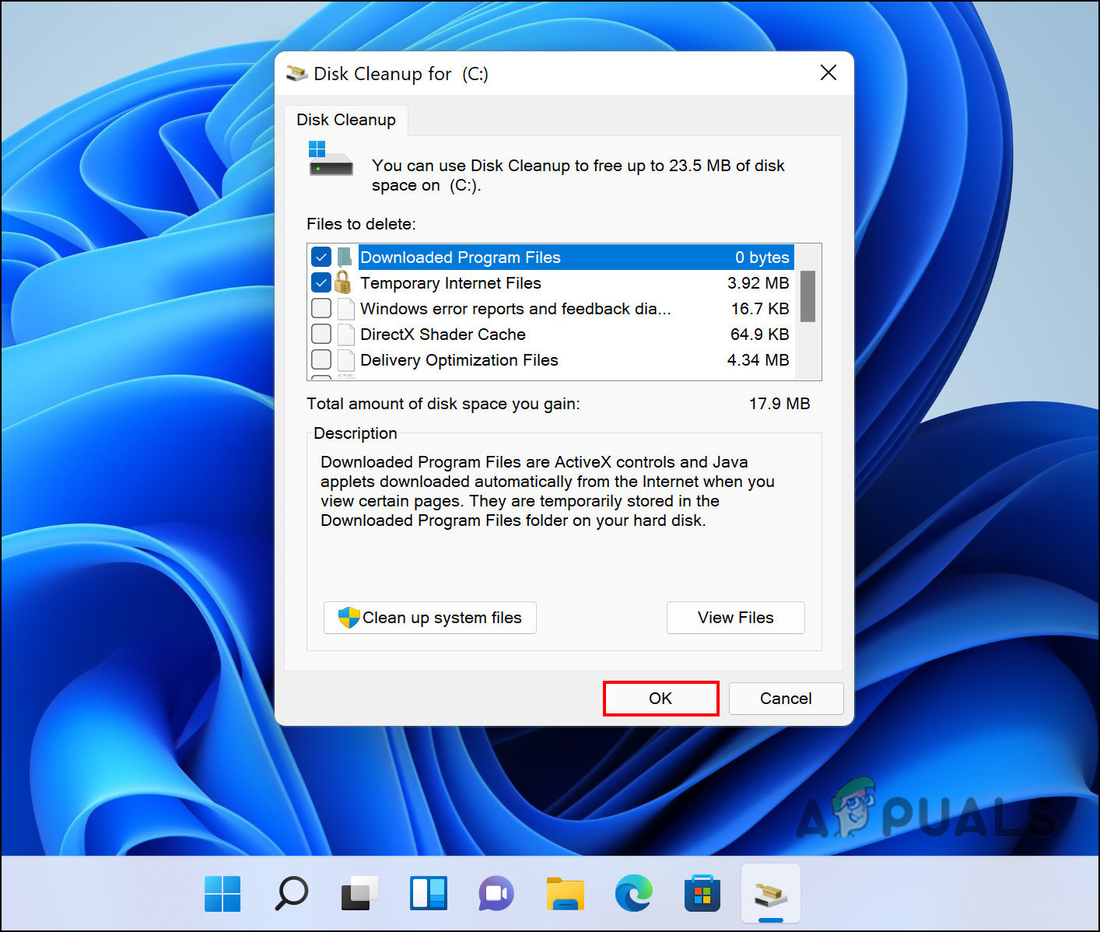Uncheck Temporary Internet Files checkbox

tap(321, 283)
